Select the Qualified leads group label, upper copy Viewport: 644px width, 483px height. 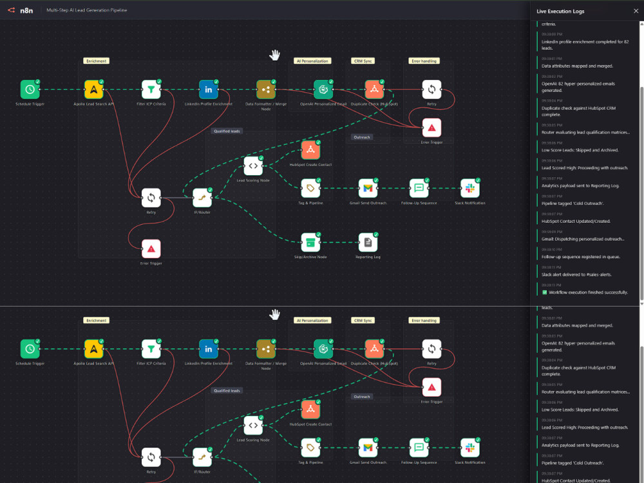tap(227, 131)
